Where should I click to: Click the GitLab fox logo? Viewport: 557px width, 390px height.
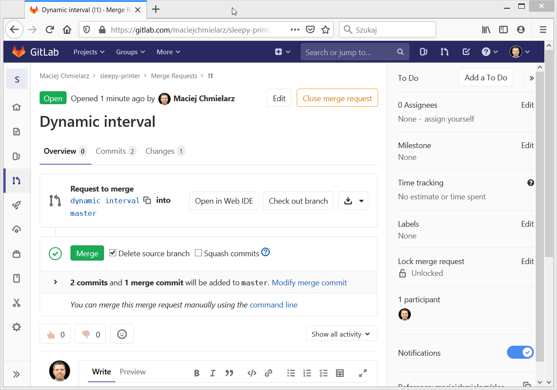pyautogui.click(x=19, y=52)
